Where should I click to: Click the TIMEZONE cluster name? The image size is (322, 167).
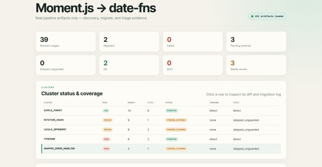click(49, 139)
